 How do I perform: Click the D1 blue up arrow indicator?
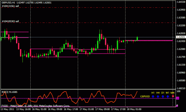click(163, 97)
